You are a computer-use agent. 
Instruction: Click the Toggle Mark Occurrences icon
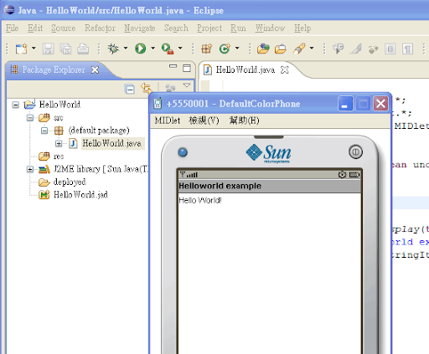point(339,49)
